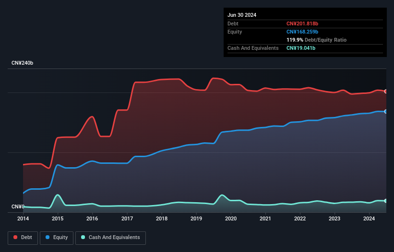Click the 2018 x-axis label
Viewport: 394px width, 252px height.
click(162, 218)
